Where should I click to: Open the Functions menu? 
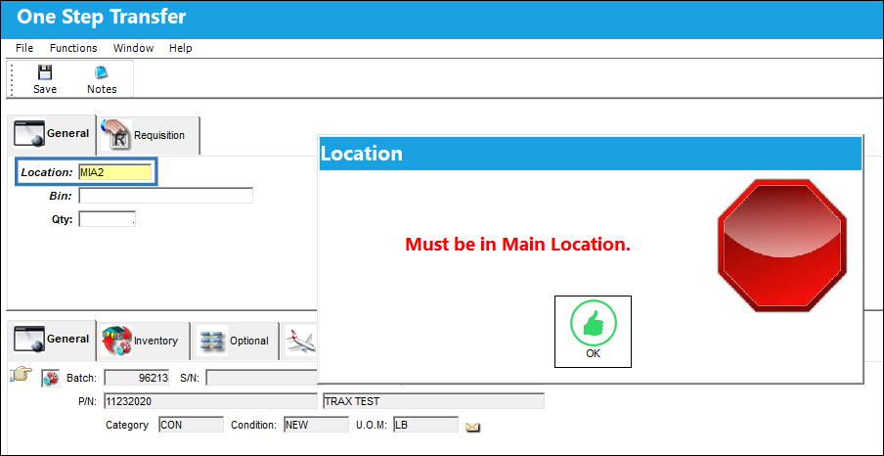[x=73, y=48]
